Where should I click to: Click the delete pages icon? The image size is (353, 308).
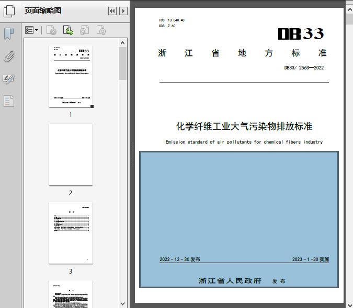tap(51, 30)
